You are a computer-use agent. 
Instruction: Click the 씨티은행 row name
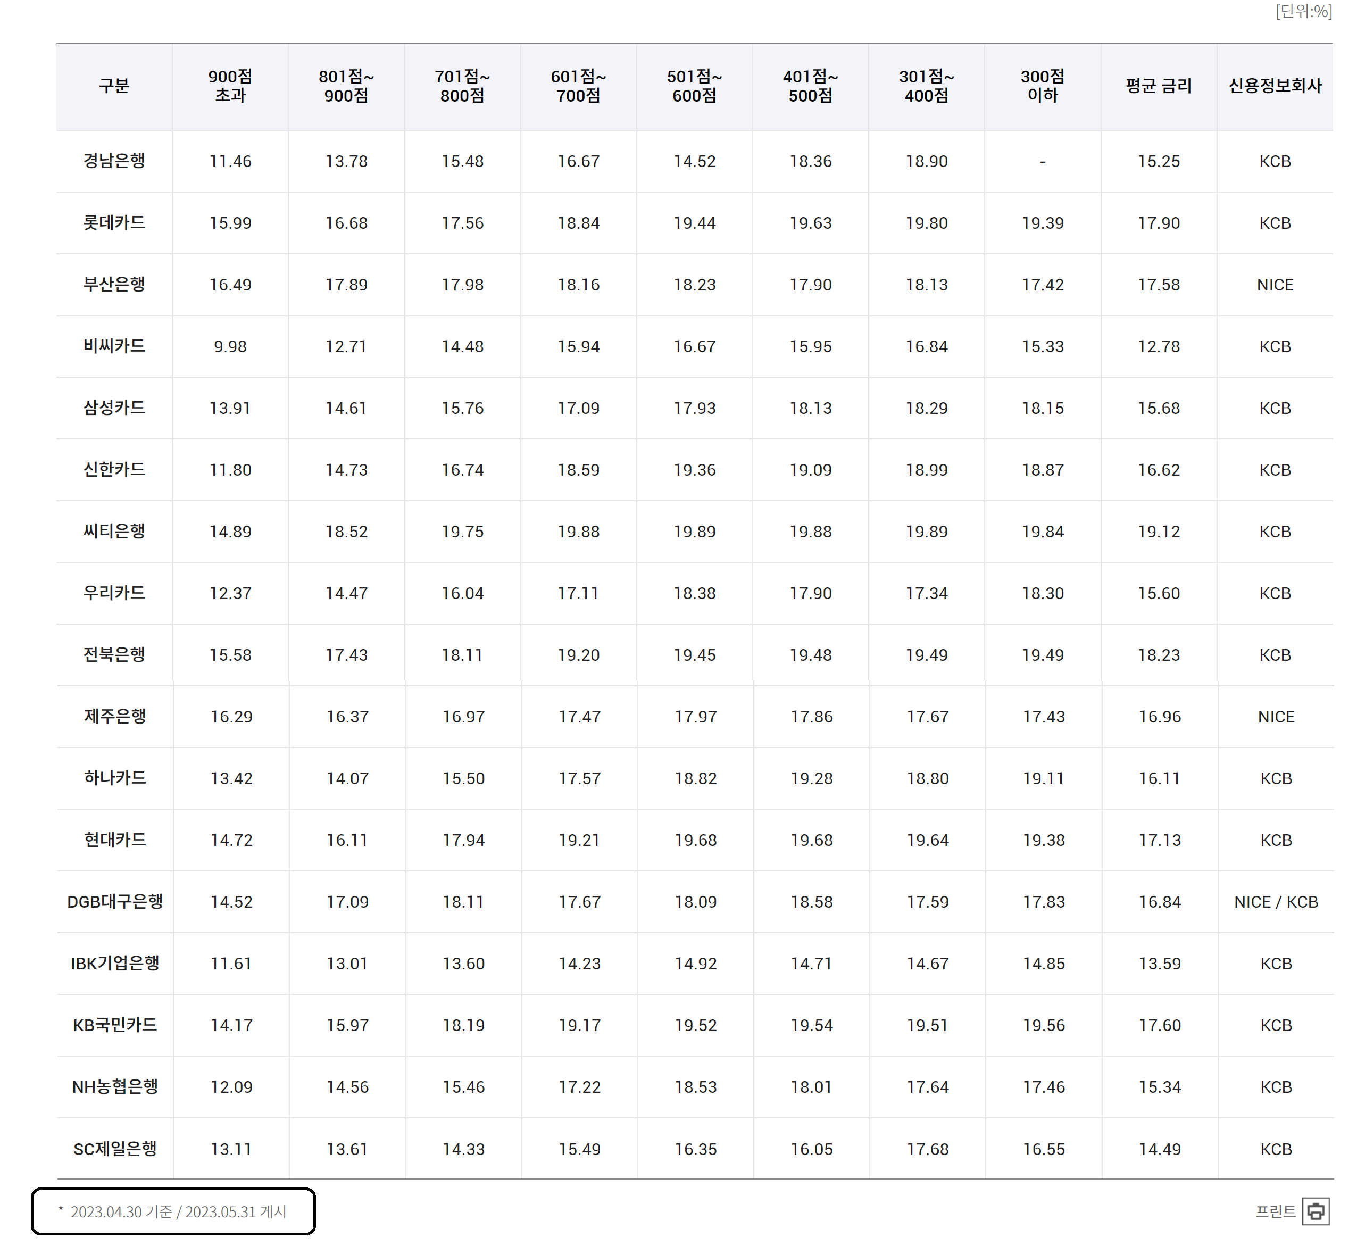point(114,532)
